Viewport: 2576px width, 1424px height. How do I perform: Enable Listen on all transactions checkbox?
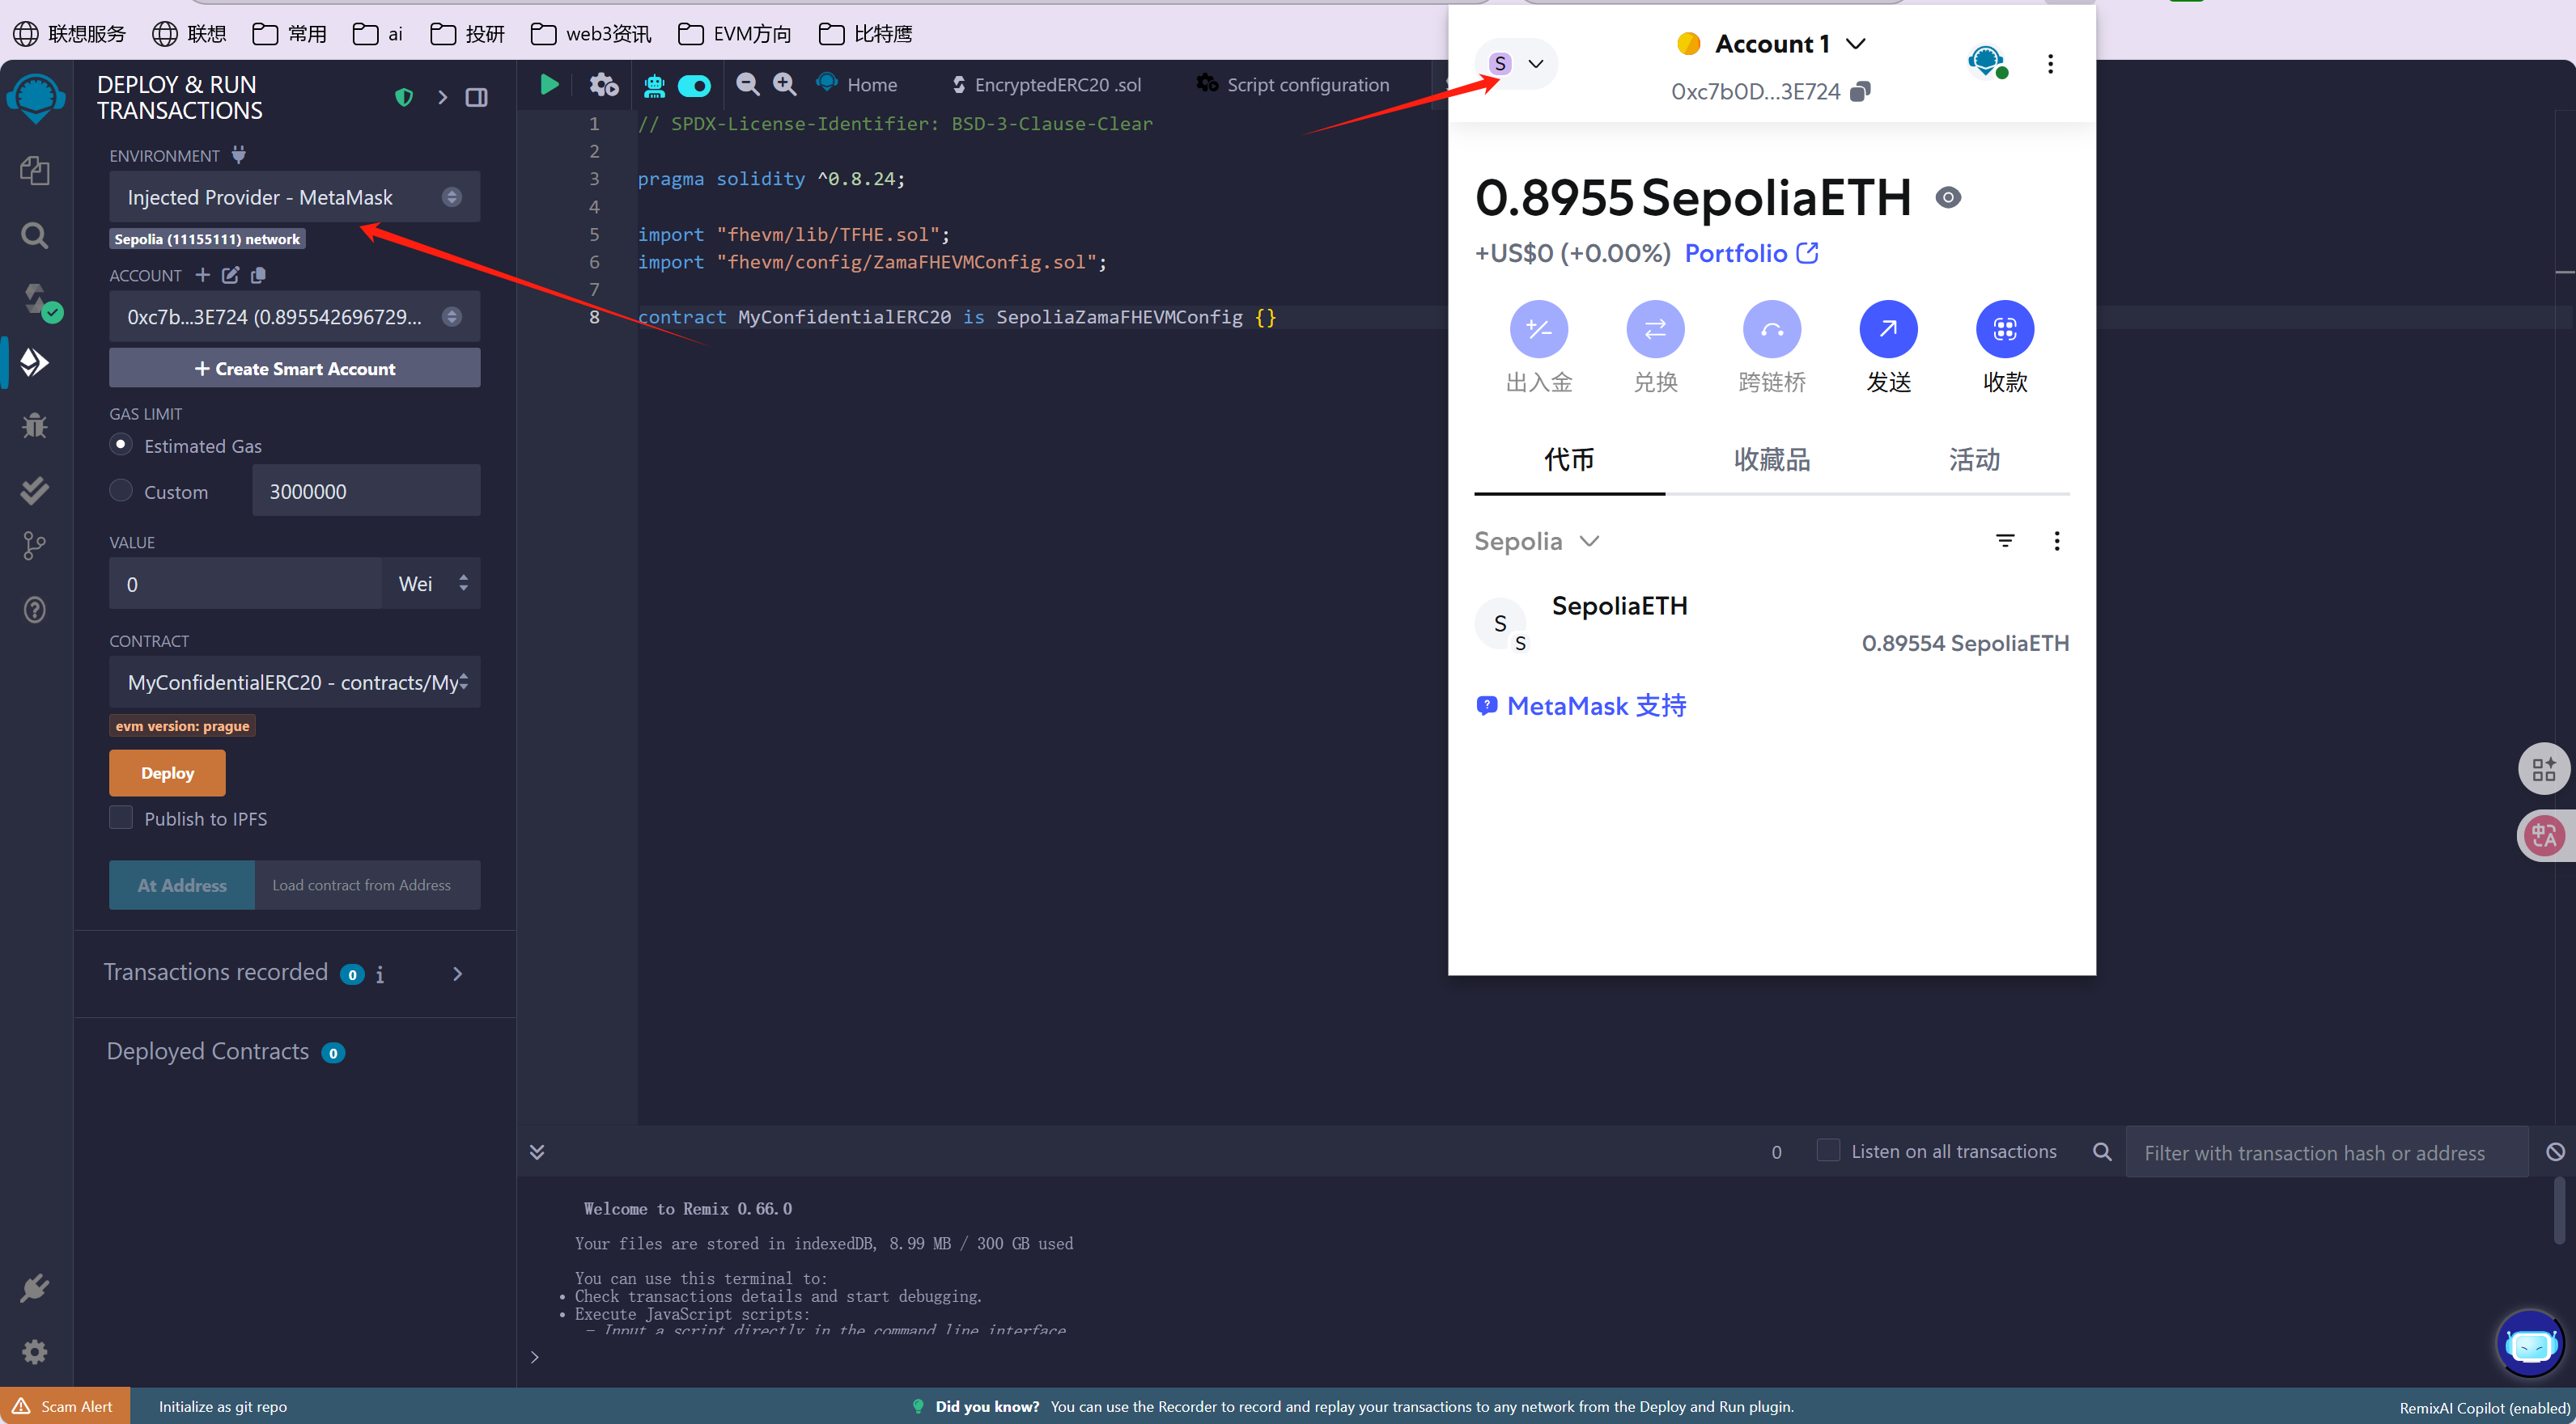point(1828,1151)
